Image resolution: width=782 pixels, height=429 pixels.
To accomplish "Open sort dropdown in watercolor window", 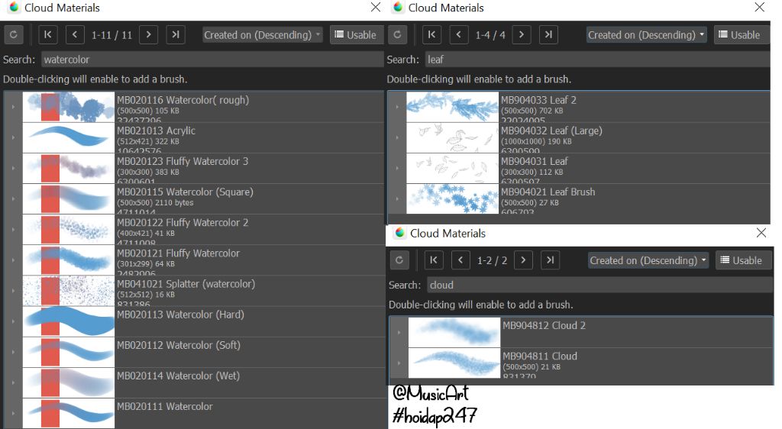I will point(263,35).
